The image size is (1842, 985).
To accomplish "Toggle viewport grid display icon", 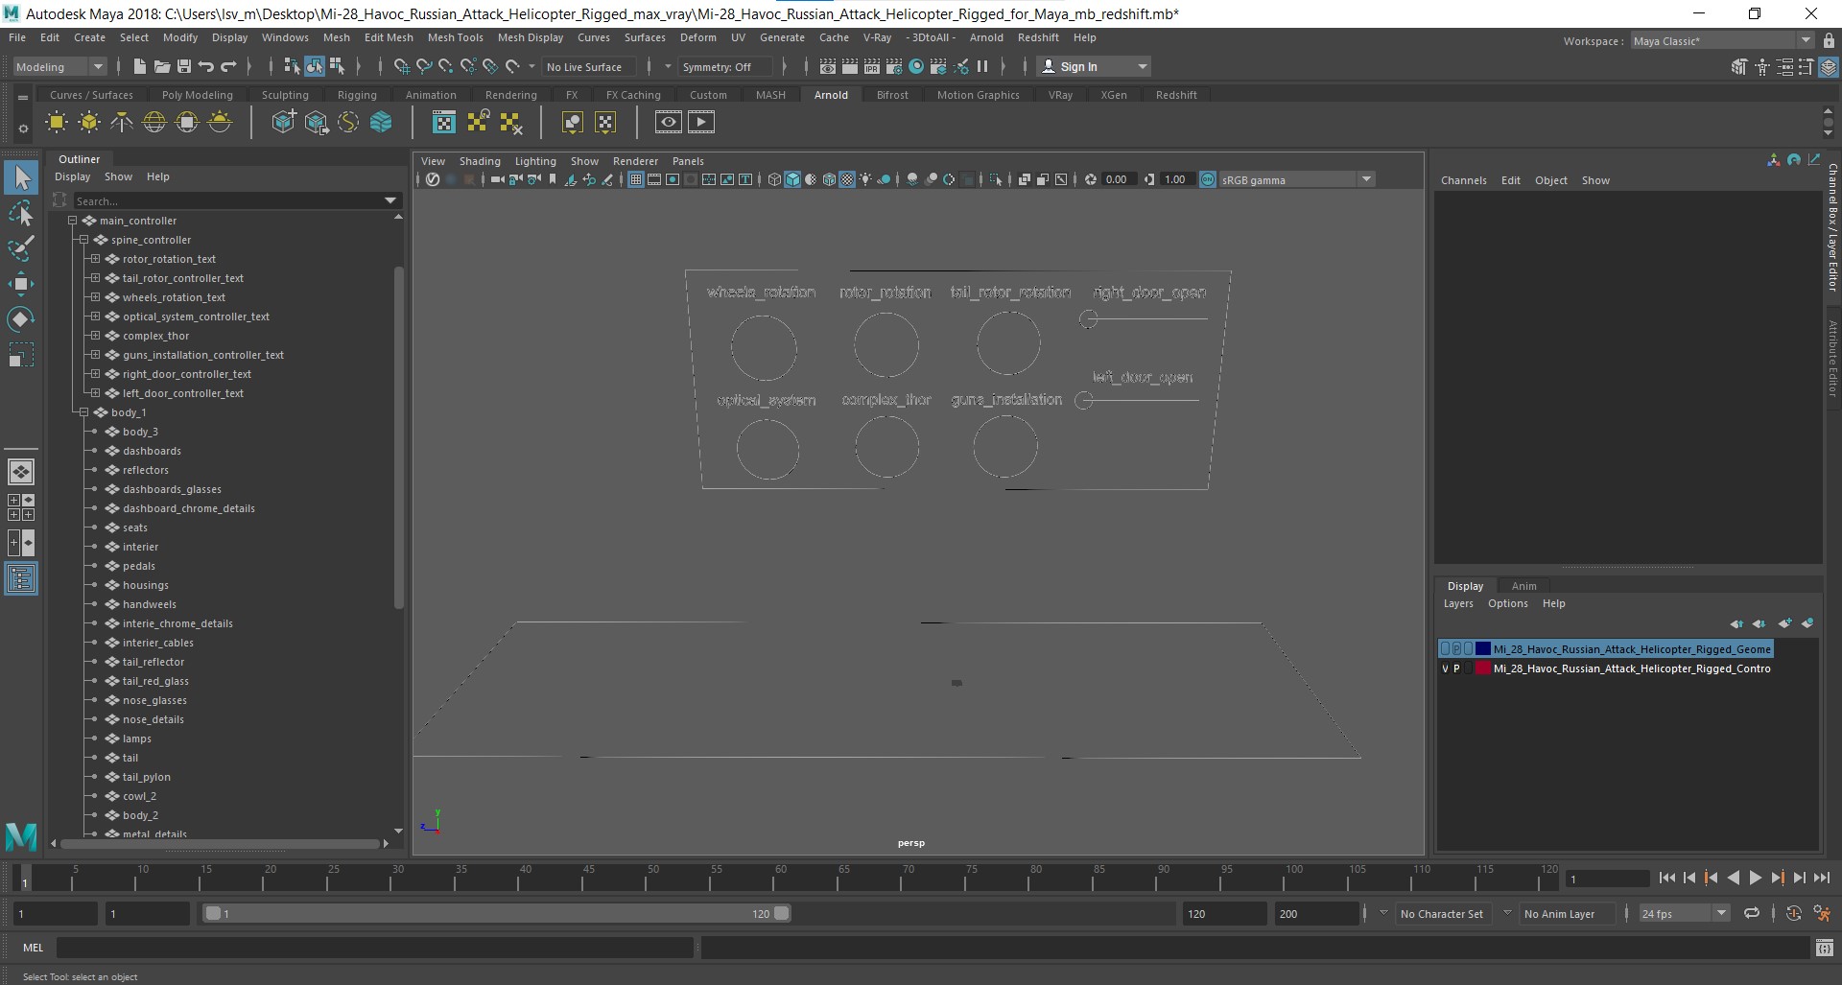I will [635, 179].
